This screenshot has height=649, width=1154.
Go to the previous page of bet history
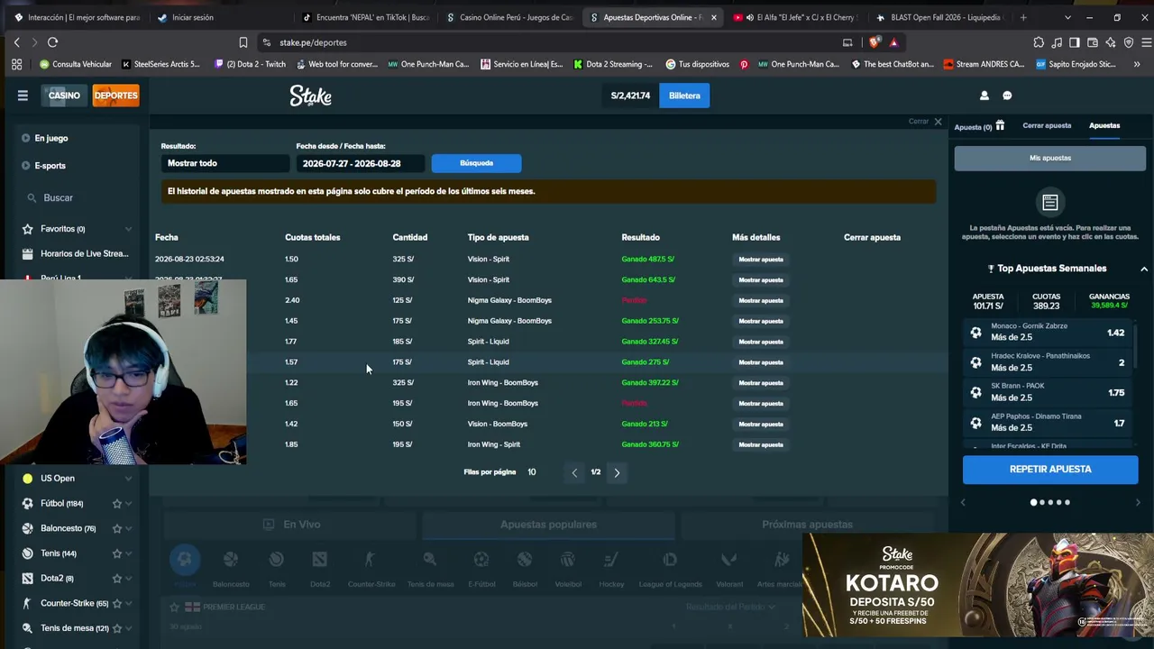[574, 472]
